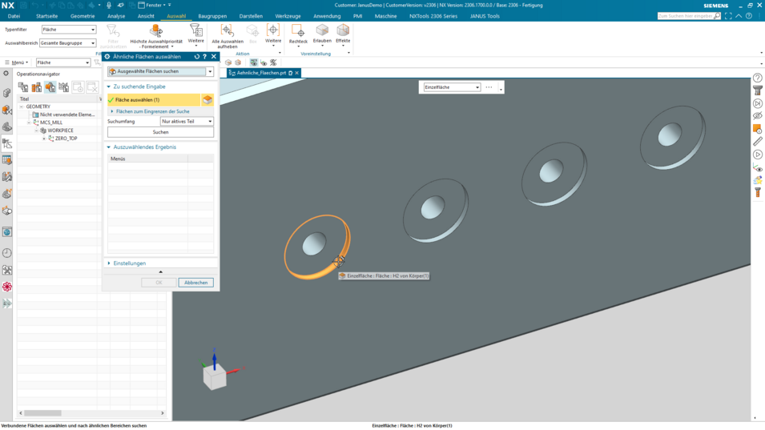Open the Operation Navigator sidebar tab

pyautogui.click(x=7, y=143)
